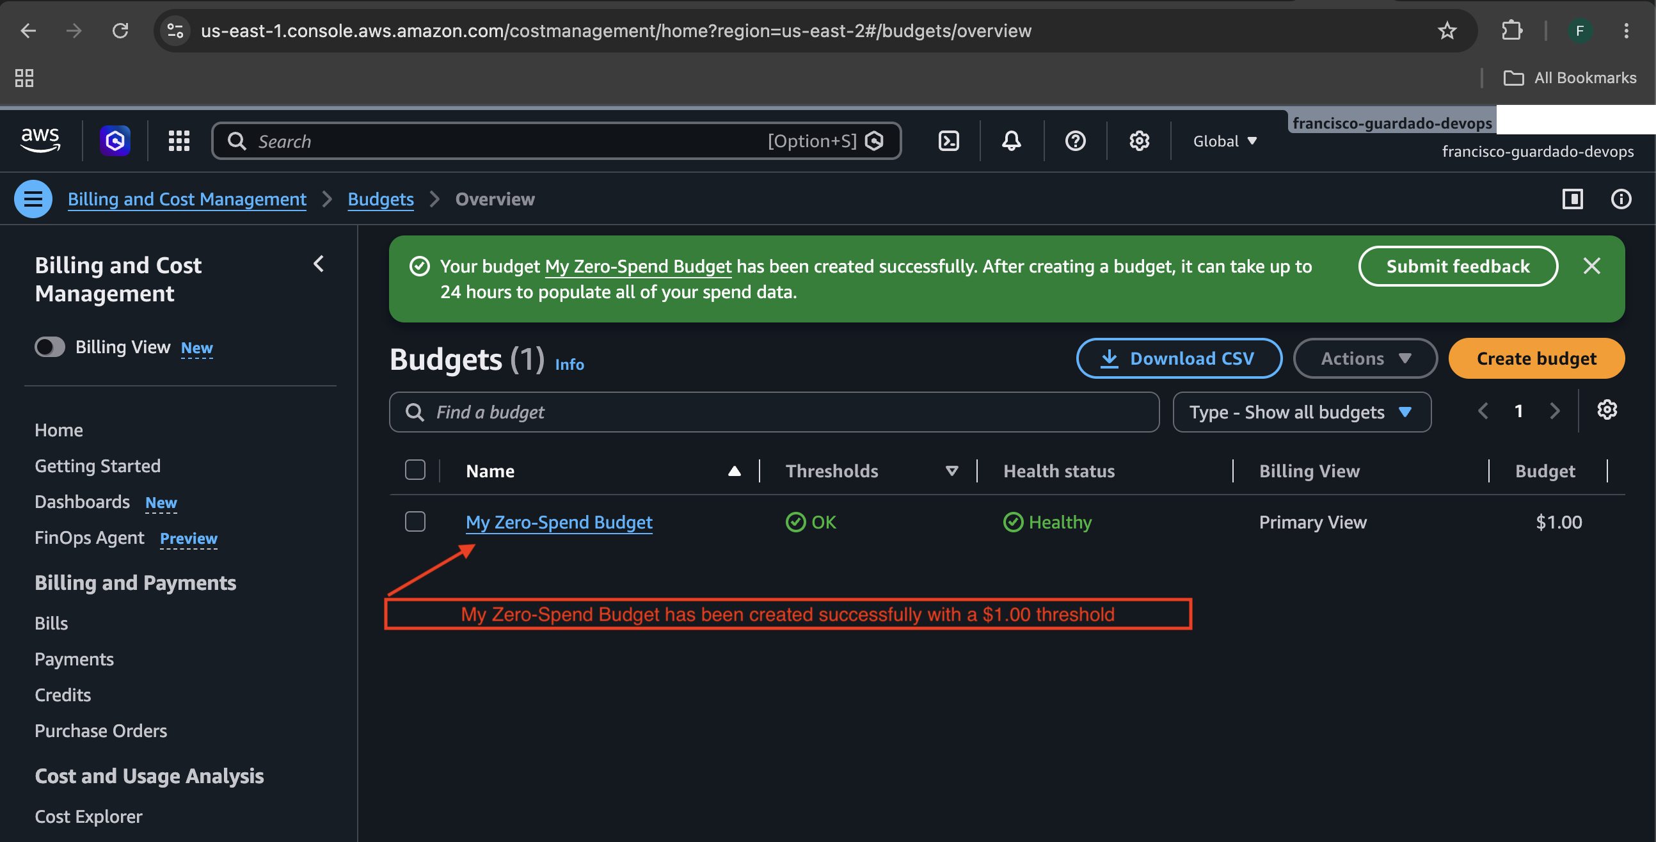Click the address bar URL
Viewport: 1656px width, 842px height.
pyautogui.click(x=616, y=30)
